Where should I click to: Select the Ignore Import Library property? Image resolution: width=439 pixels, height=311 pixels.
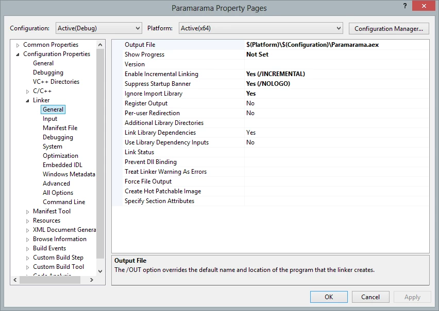271,94
